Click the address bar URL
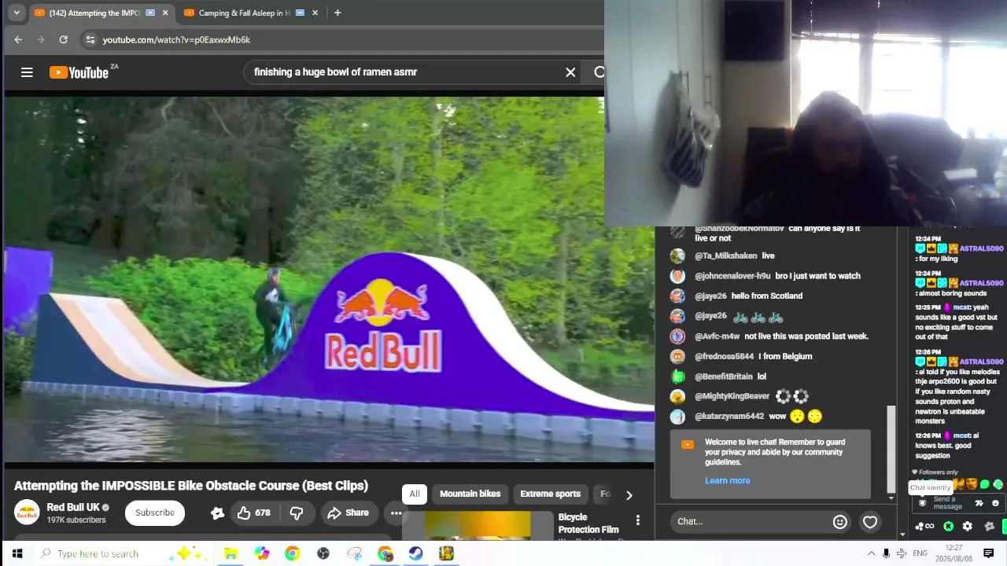Screen dimensions: 1007x566 [x=176, y=39]
